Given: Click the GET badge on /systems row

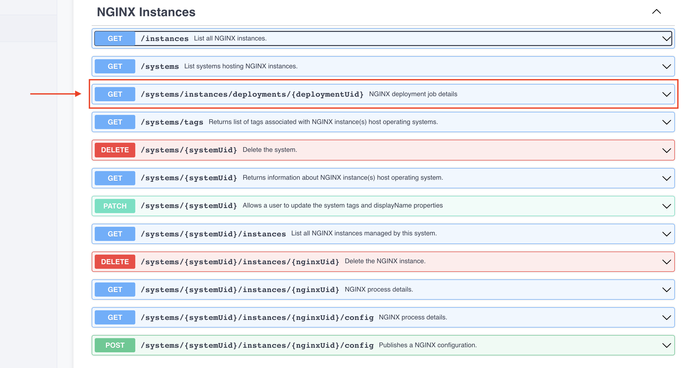Looking at the screenshot, I should click(115, 66).
